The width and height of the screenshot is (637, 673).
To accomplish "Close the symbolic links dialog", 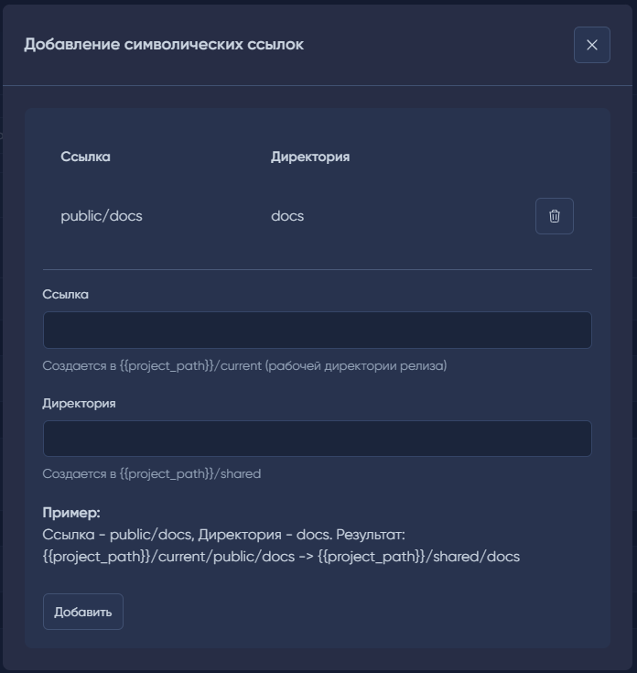I will tap(591, 45).
